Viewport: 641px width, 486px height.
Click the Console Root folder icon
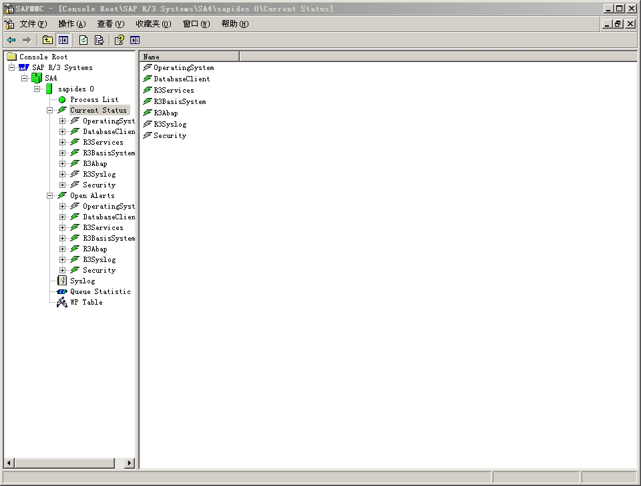click(12, 57)
